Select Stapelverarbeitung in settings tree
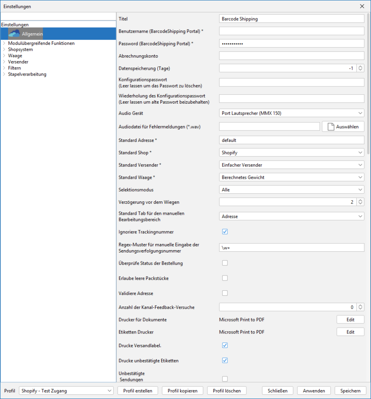The height and width of the screenshot is (399, 371). pos(27,74)
